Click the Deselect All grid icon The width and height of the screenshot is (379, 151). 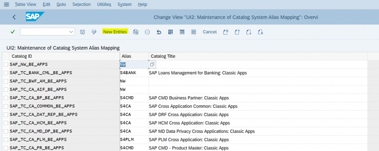pyautogui.click(x=194, y=32)
